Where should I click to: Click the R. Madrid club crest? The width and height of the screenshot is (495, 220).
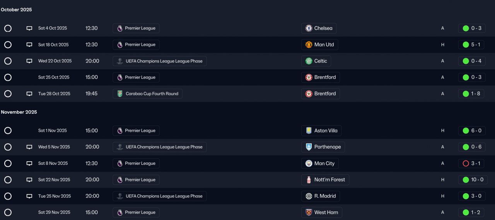pyautogui.click(x=309, y=196)
